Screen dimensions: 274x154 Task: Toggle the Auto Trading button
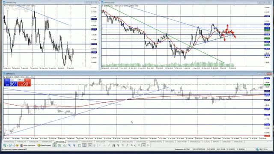(x=28, y=145)
